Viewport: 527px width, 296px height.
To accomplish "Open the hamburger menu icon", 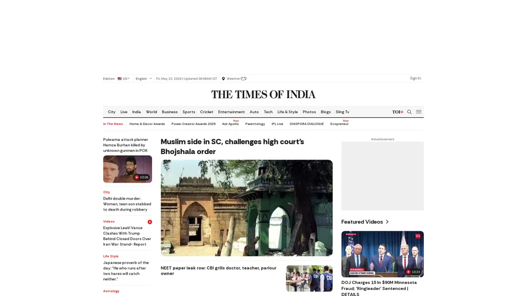I will [x=418, y=112].
